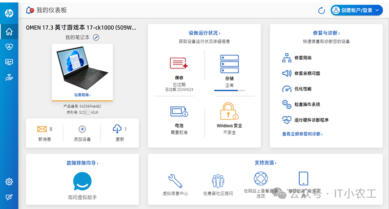Click the 需要校准 battery status text
Image resolution: width=389 pixels, height=209 pixels.
pyautogui.click(x=179, y=132)
